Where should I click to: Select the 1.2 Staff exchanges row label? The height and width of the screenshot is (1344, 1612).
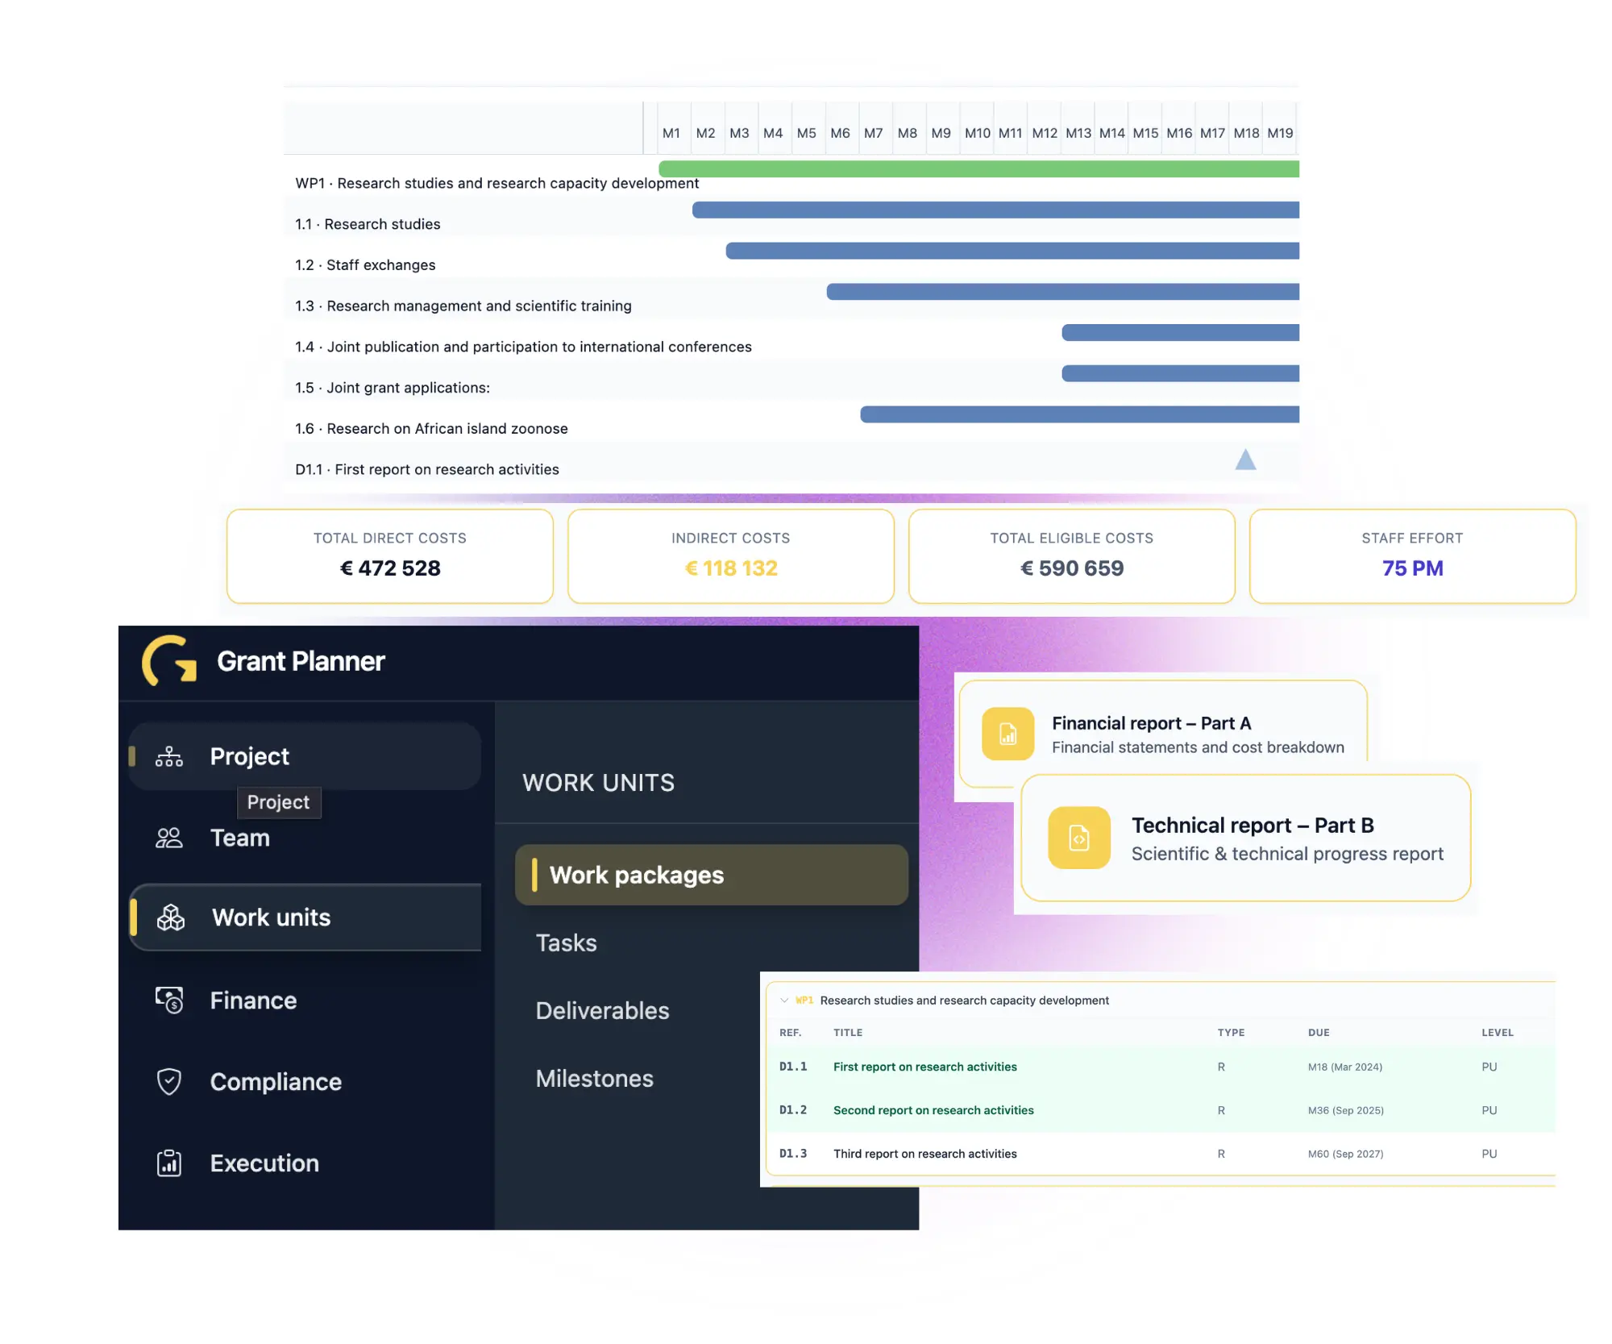pos(365,265)
